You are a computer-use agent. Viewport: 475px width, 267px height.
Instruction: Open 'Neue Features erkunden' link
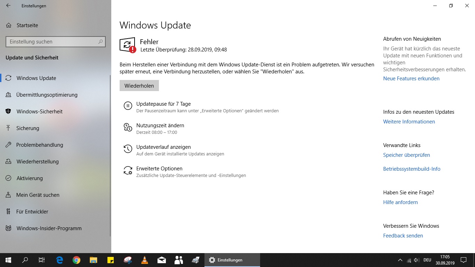click(x=411, y=79)
